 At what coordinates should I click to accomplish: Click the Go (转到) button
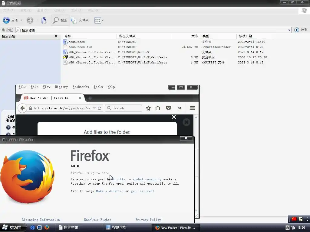(301, 30)
